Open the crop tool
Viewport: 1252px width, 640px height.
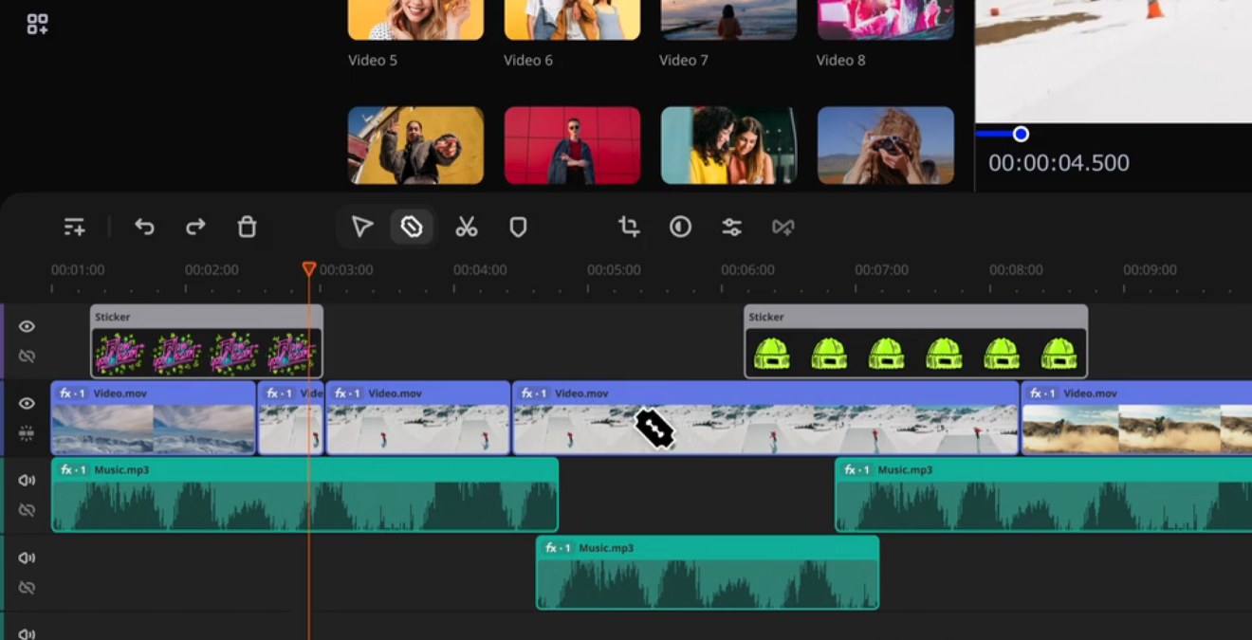pos(627,227)
